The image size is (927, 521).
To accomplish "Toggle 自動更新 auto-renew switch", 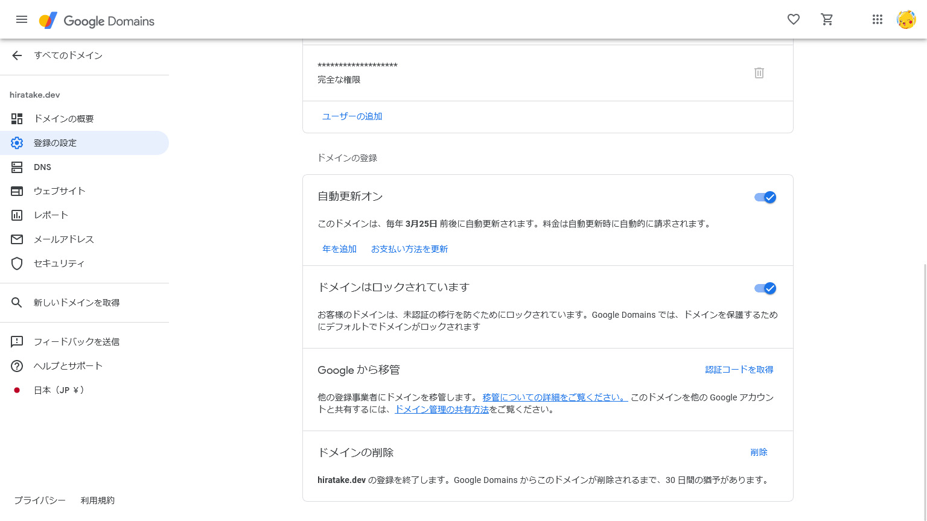I will 765,197.
